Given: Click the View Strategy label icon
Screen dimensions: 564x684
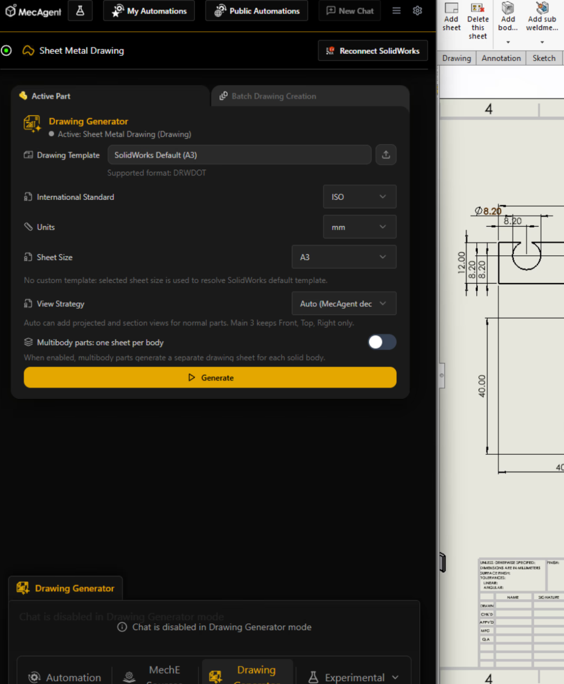Looking at the screenshot, I should (28, 303).
